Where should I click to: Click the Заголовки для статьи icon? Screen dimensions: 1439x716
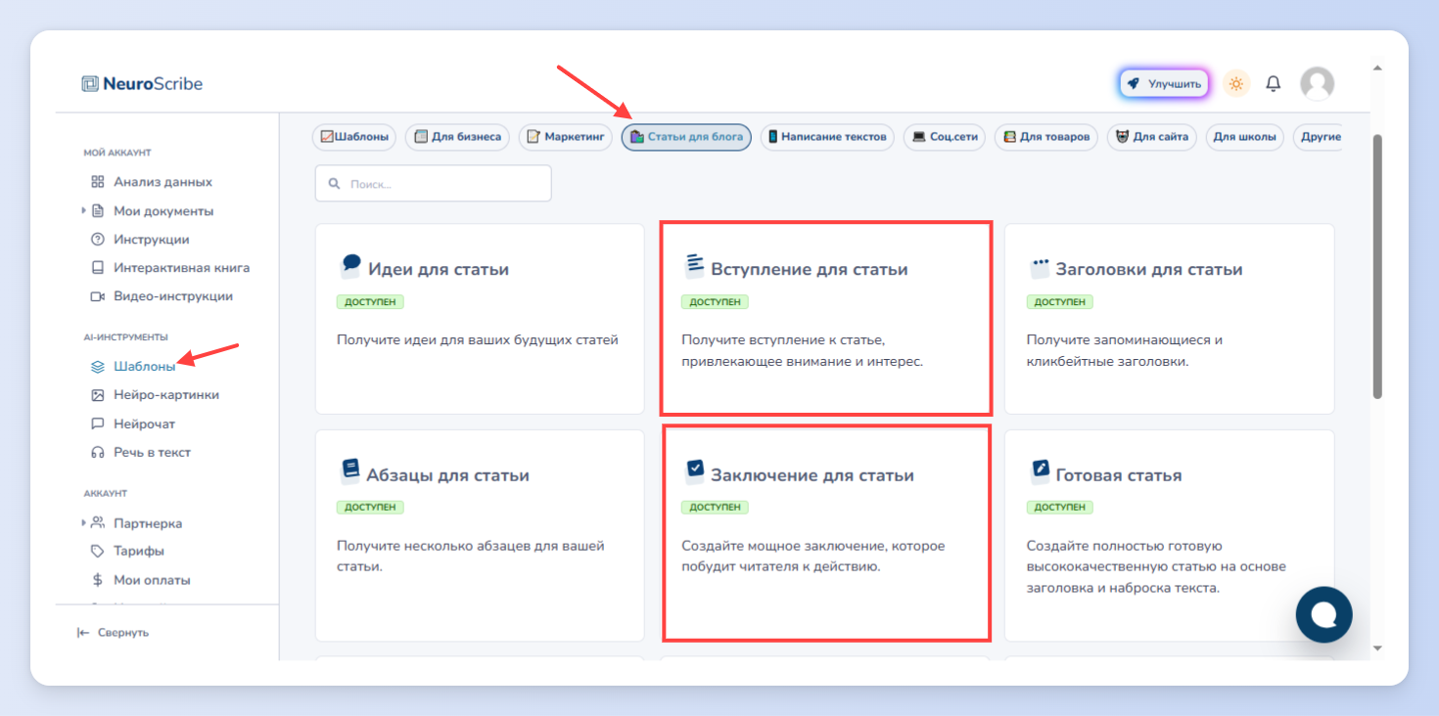[1040, 266]
